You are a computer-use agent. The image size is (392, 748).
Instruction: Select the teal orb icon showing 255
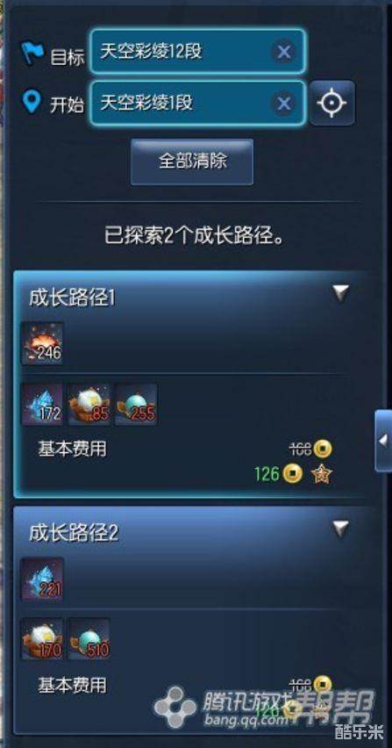[136, 404]
